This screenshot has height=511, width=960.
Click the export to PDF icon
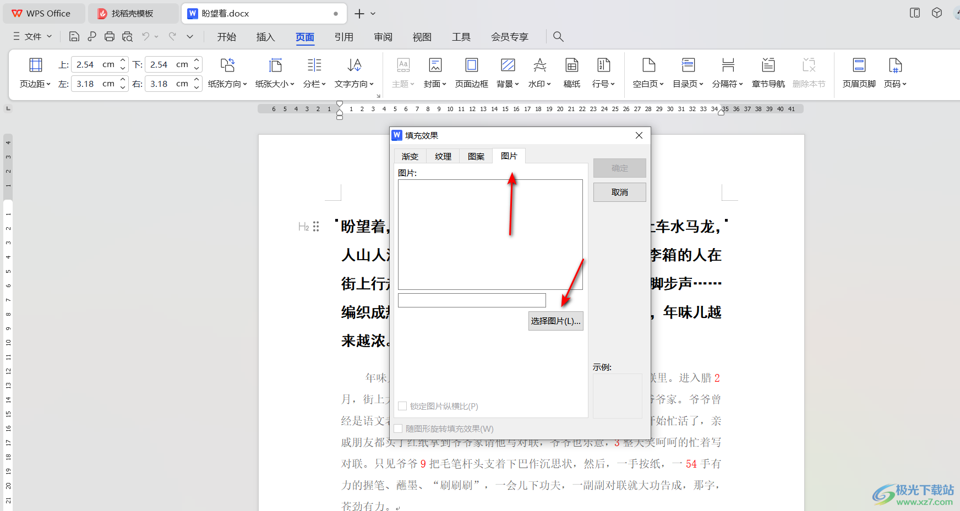(92, 36)
